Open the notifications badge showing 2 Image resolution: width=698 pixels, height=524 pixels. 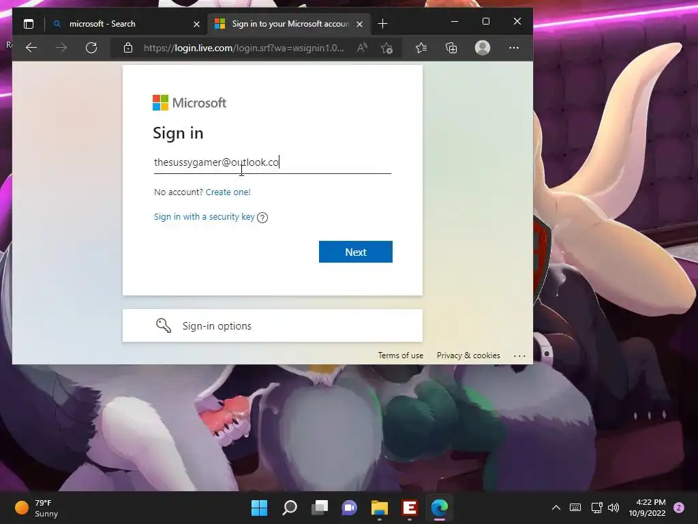click(679, 508)
